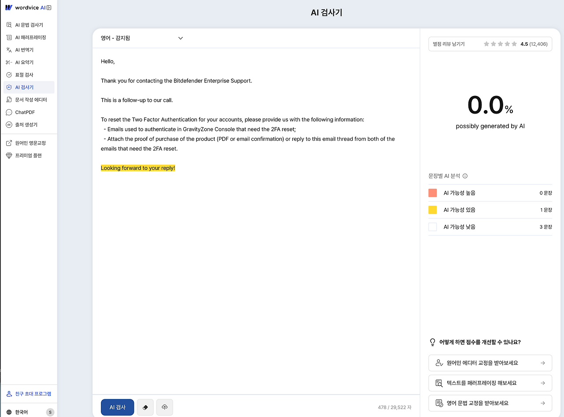Rate three stars in the review widget

pos(501,44)
